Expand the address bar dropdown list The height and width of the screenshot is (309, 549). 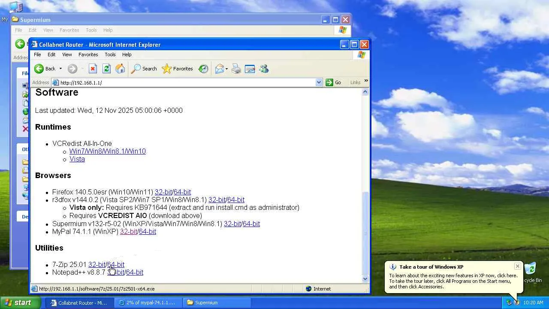click(x=319, y=82)
